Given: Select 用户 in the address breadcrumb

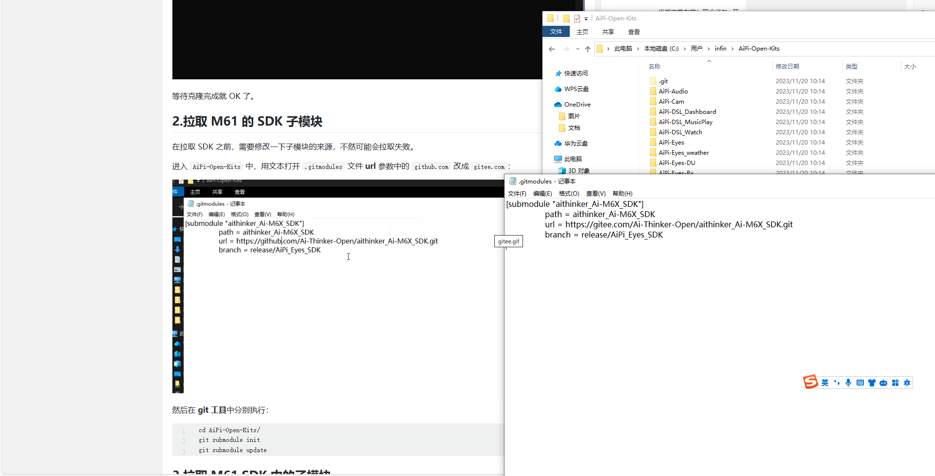Looking at the screenshot, I should (697, 49).
